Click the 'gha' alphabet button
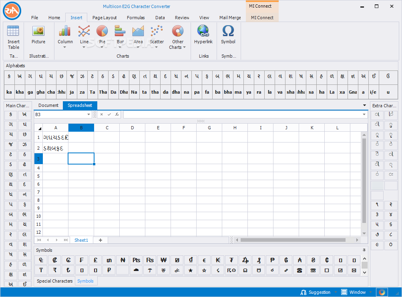The height and width of the screenshot is (297, 402). (40, 92)
